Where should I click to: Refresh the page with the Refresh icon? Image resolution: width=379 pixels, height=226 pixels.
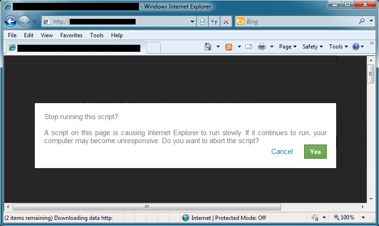pyautogui.click(x=214, y=22)
